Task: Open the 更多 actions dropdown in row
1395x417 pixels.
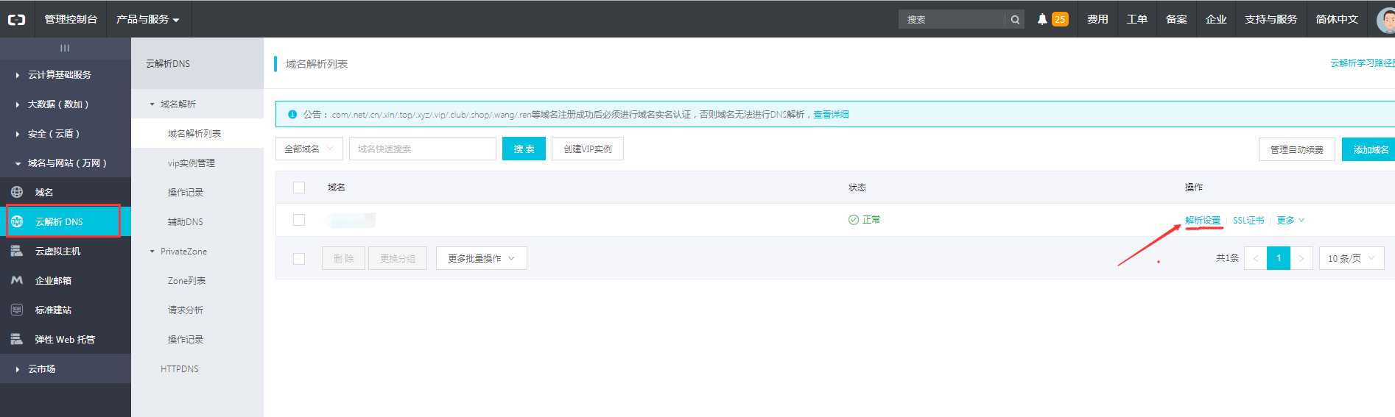Action: coord(1290,220)
